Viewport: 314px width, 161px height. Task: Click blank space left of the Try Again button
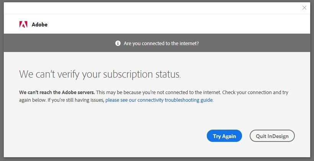115,136
